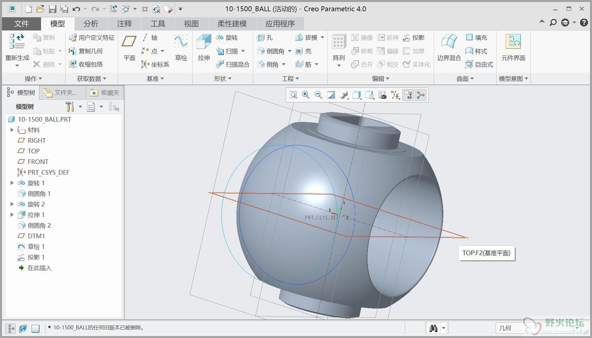The width and height of the screenshot is (592, 338).
Task: Toggle full screen icon in status bar
Action: click(35, 328)
